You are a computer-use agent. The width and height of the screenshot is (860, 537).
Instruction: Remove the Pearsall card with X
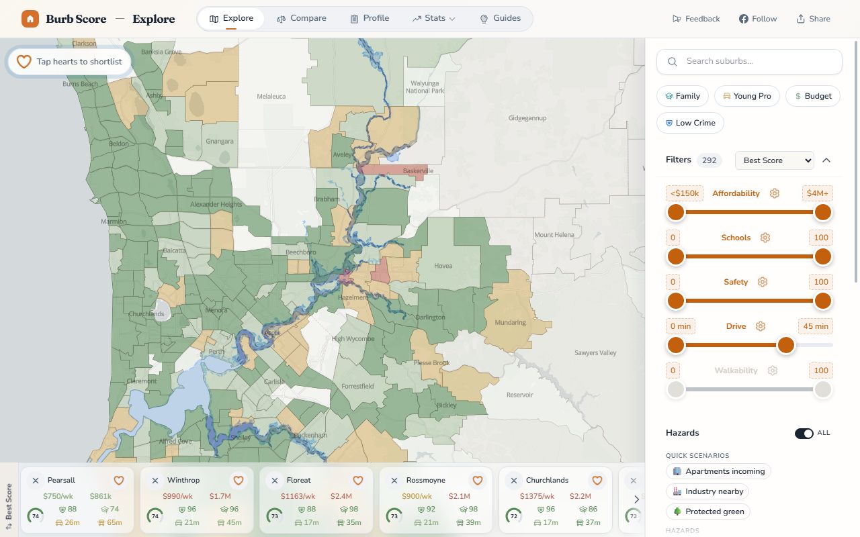35,481
